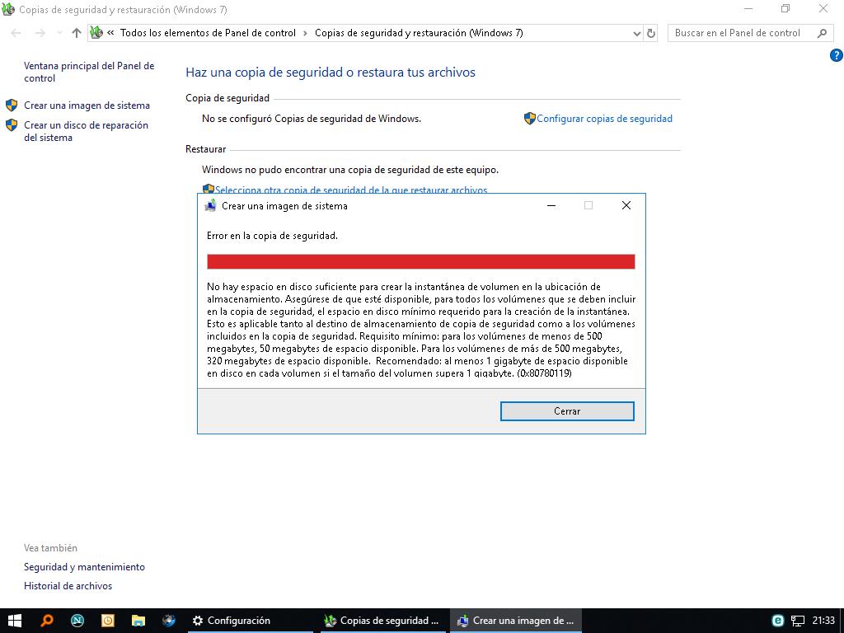Click the red error progress bar
The width and height of the screenshot is (844, 633).
tap(420, 262)
